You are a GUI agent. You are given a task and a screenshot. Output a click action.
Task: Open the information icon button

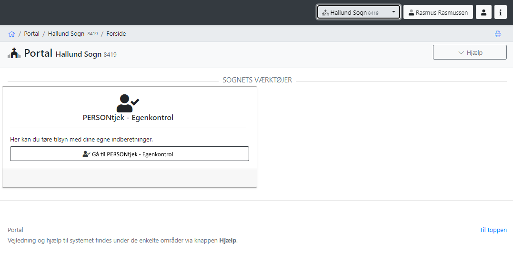coord(501,12)
